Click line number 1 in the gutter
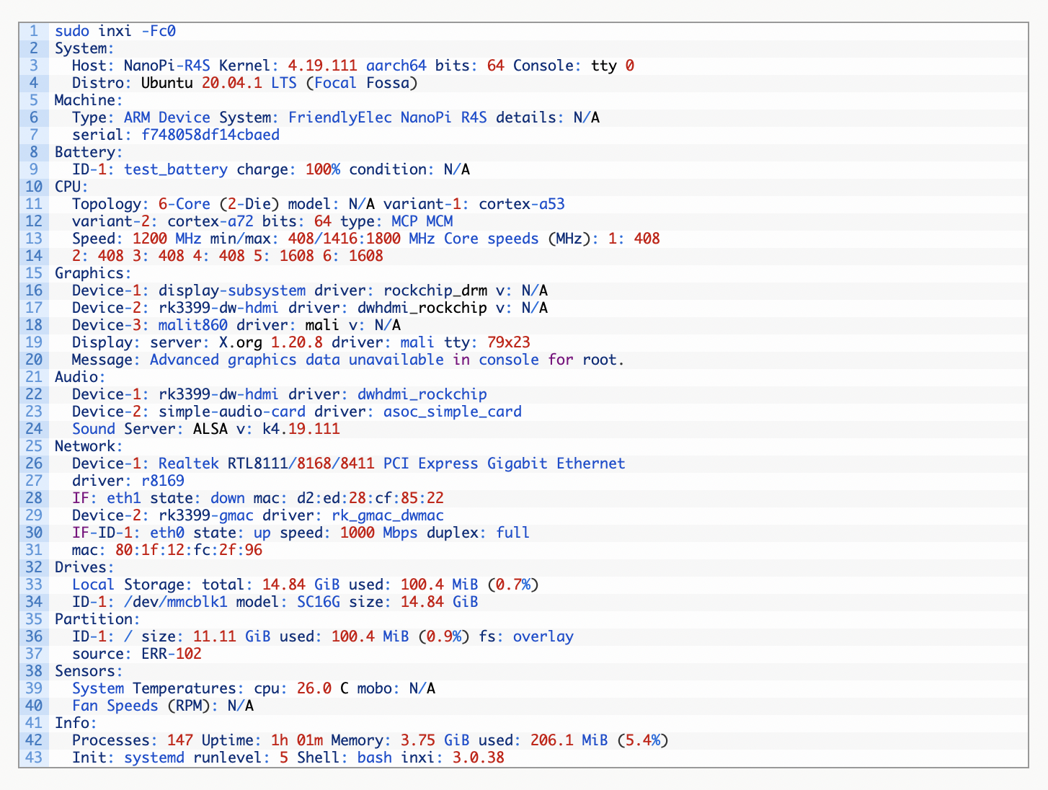Screen dimensions: 1048x790 point(34,31)
